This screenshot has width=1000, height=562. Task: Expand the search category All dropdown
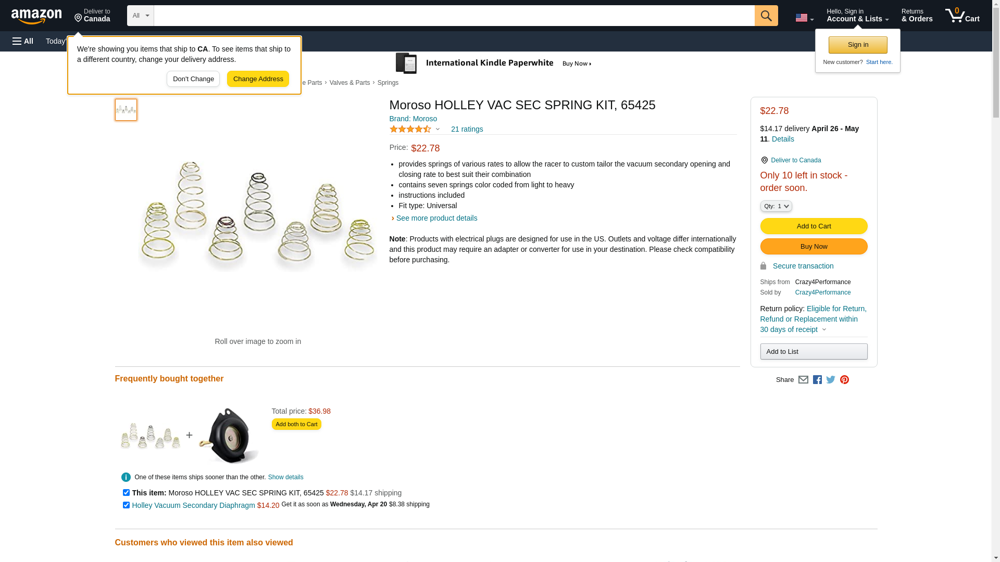click(141, 16)
